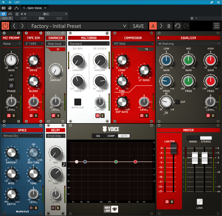Click the host copy (复制) menu item
This screenshot has height=216, width=222.
click(41, 18)
